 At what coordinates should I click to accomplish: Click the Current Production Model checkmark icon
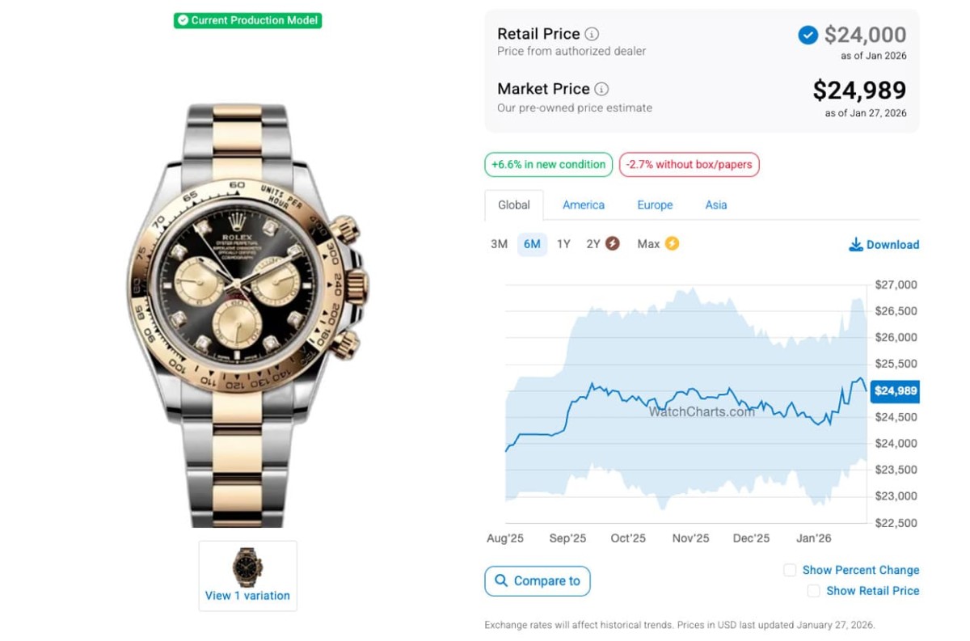coord(183,20)
